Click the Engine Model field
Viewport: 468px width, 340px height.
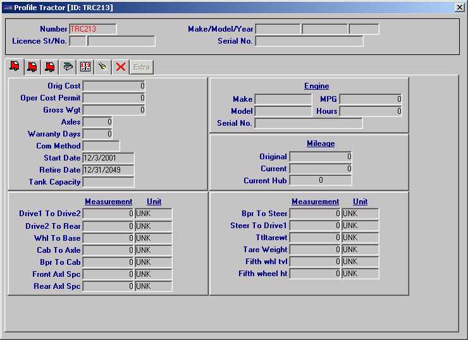pos(283,111)
